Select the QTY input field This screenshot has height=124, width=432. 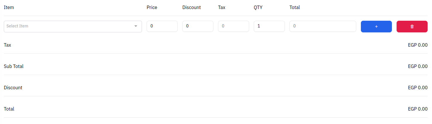(x=269, y=26)
